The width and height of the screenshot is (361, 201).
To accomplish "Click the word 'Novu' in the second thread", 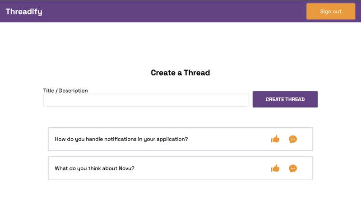I will click(x=125, y=168).
